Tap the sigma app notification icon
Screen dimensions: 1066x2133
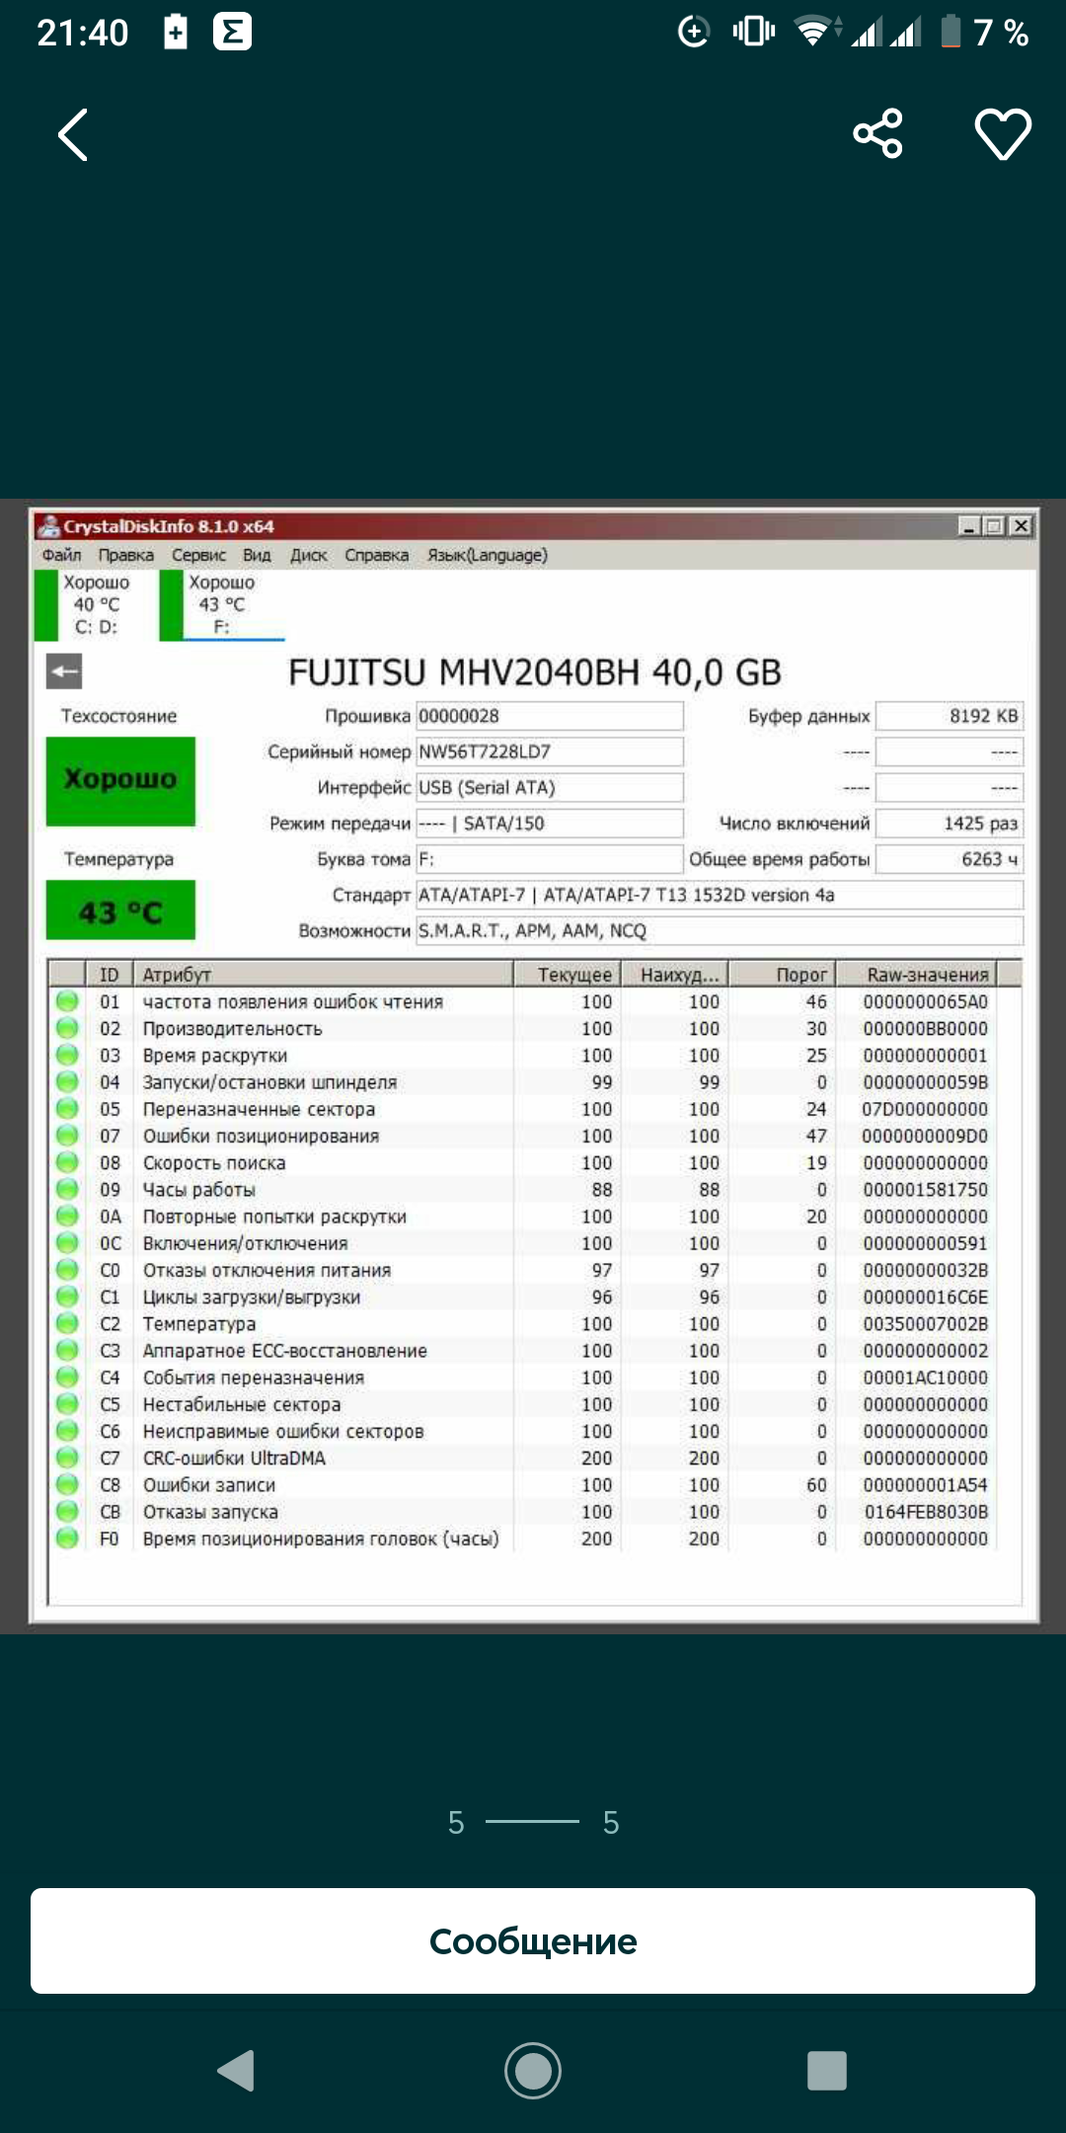[233, 32]
